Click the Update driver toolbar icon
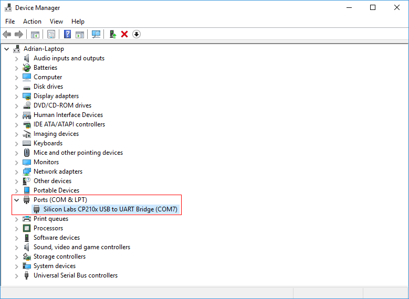The image size is (409, 299). tap(113, 34)
